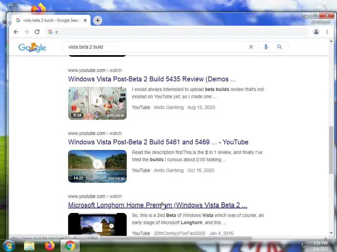This screenshot has width=337, height=252.
Task: Open a new tab with the plus button
Action: pos(97,20)
